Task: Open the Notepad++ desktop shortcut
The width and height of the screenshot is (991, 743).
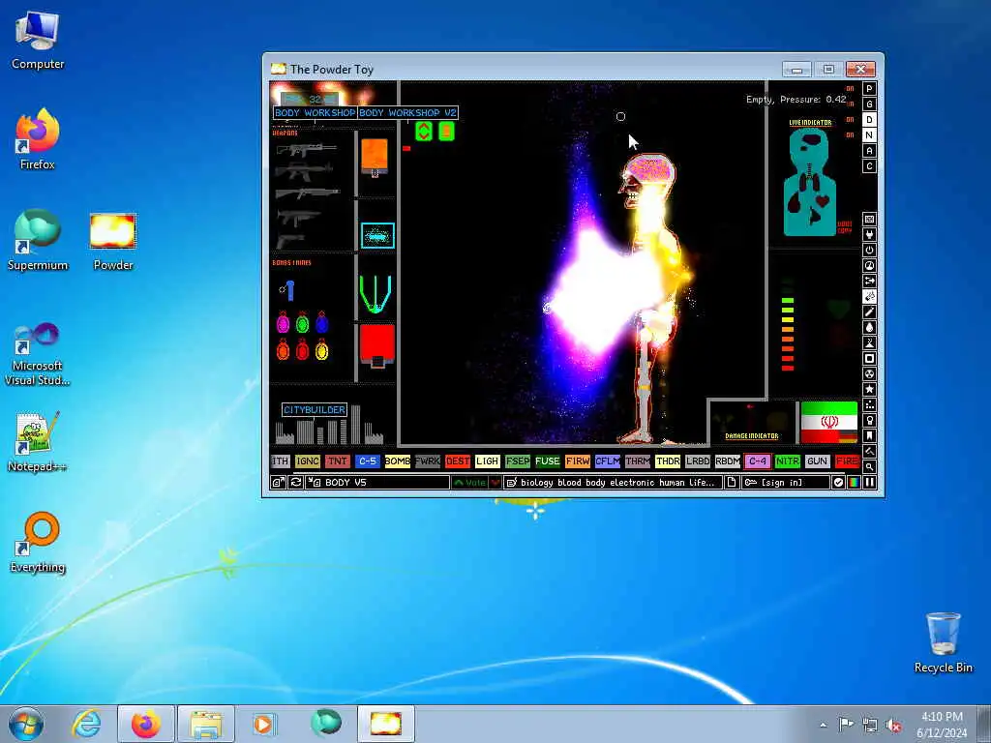Action: [37, 441]
